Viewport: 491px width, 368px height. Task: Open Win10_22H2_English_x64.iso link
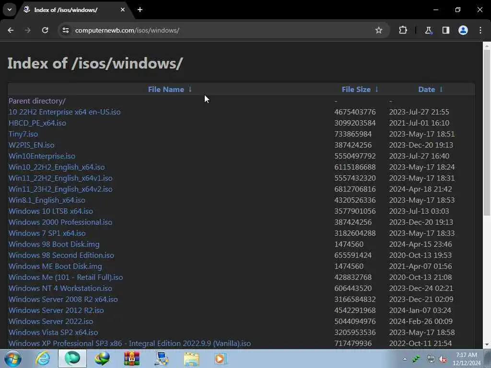point(57,167)
